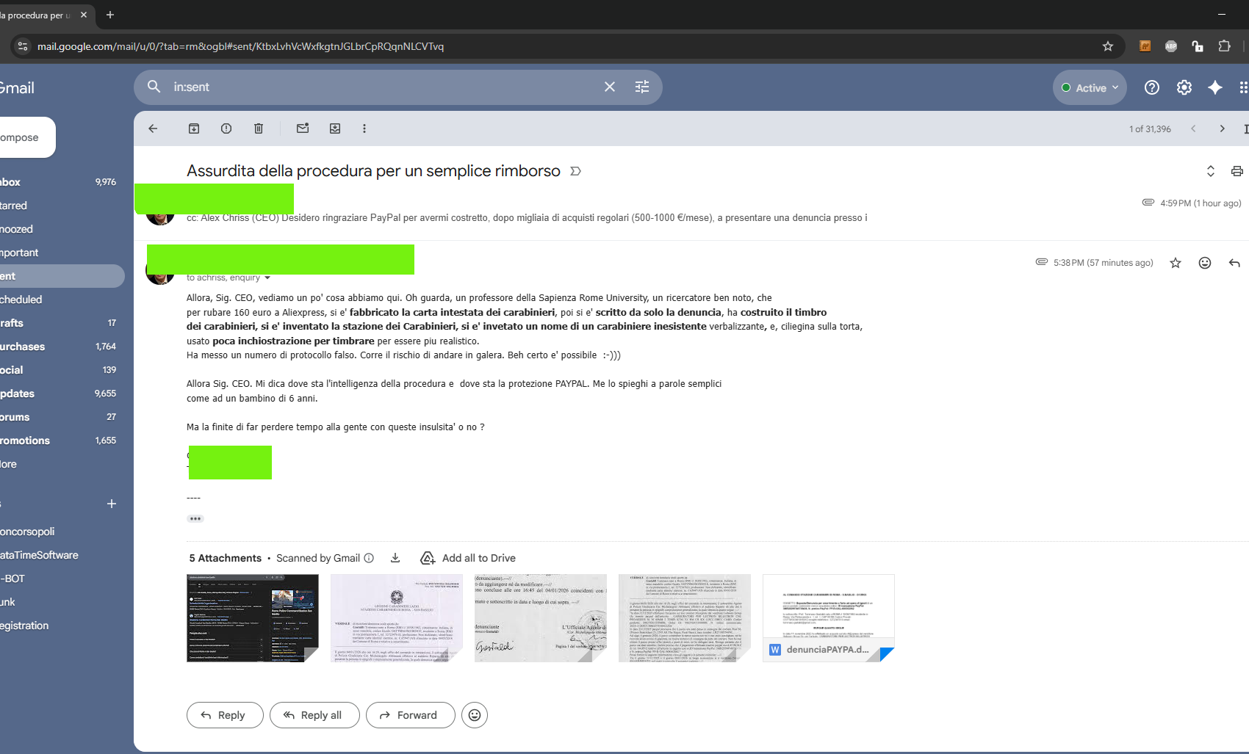This screenshot has width=1249, height=754.
Task: Download all five attachments
Action: 395,558
